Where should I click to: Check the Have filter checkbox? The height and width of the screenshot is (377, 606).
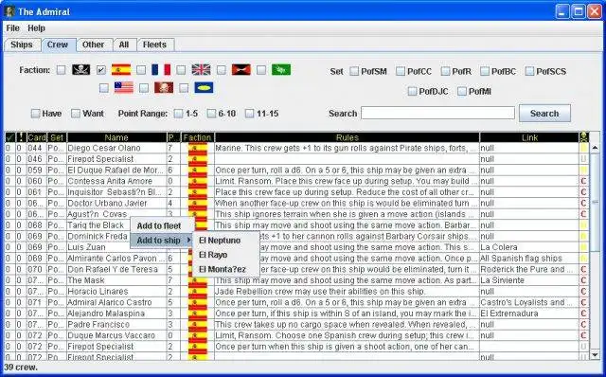coord(35,114)
